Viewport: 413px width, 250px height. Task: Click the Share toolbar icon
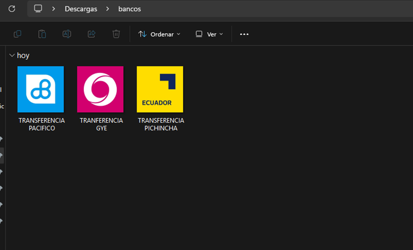pyautogui.click(x=91, y=34)
